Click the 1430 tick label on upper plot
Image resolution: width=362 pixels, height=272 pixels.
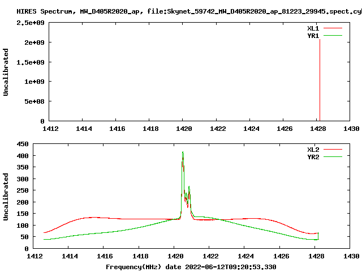[x=351, y=129]
